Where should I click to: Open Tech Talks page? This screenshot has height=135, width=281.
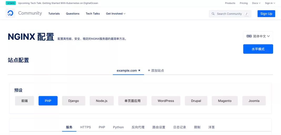point(93,14)
